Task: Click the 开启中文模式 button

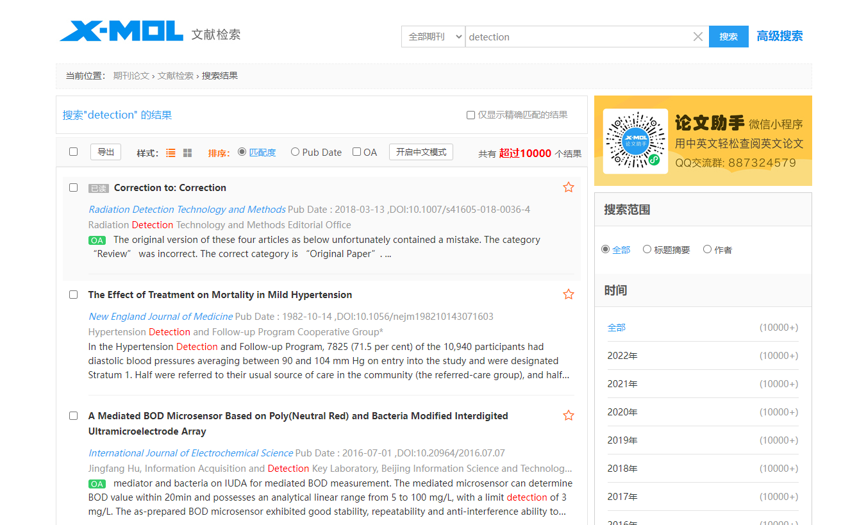Action: click(421, 152)
